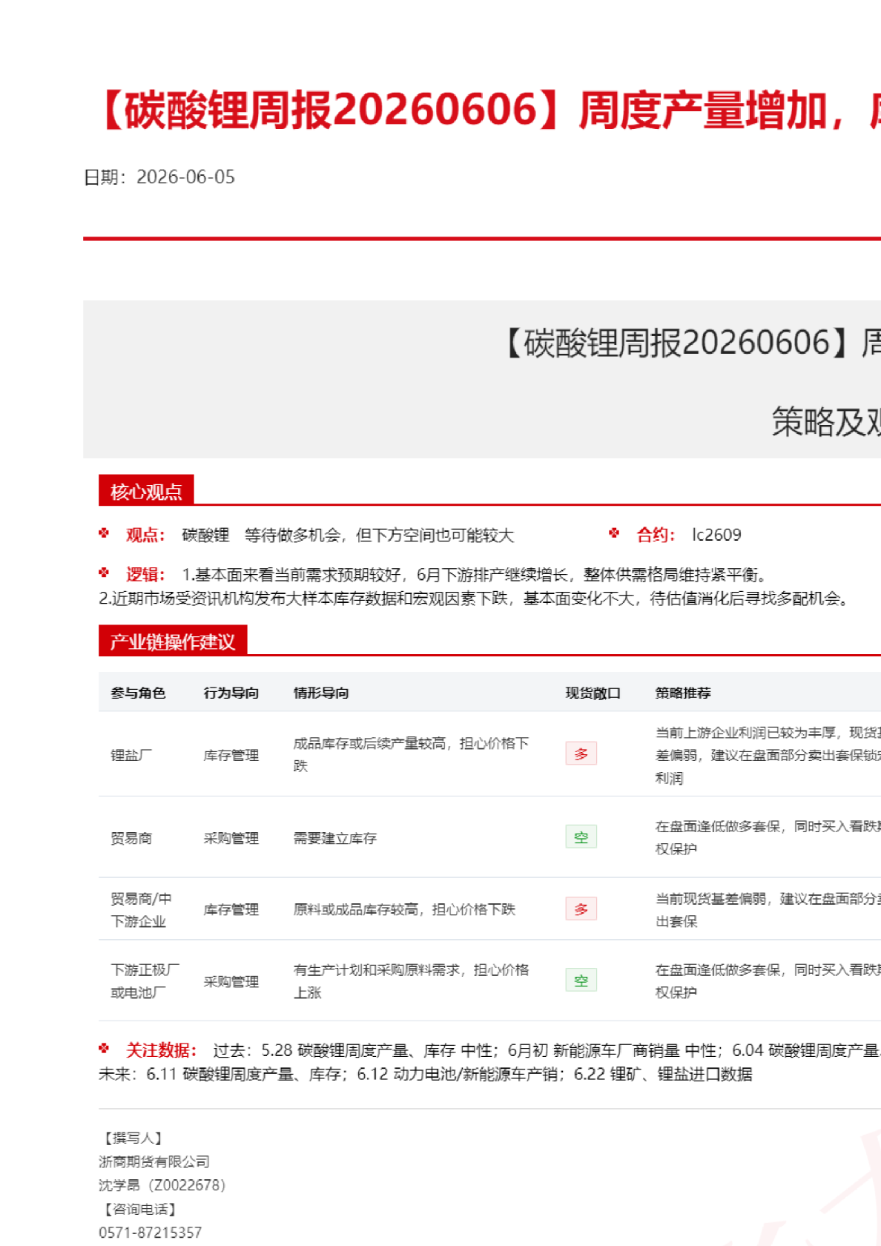The height and width of the screenshot is (1246, 881).
Task: Click the viewpoint text 等待做多机会
Action: click(x=293, y=535)
